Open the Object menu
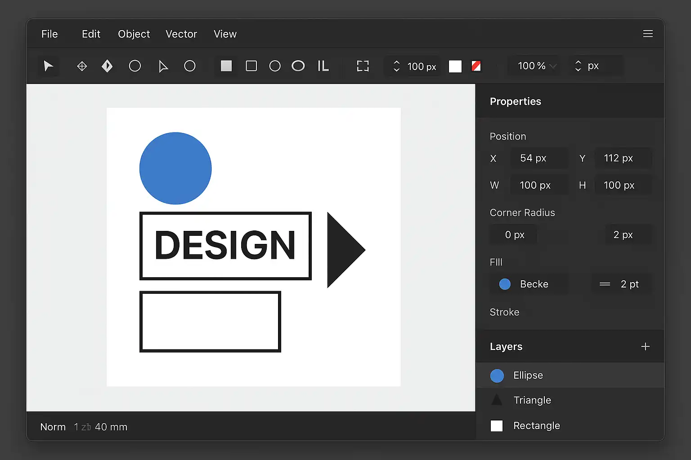 coord(134,34)
